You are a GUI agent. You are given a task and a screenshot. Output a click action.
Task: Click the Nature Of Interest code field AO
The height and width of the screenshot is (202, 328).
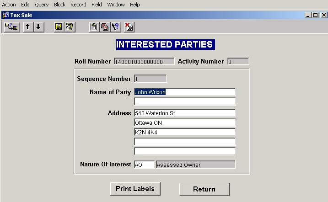[x=145, y=165]
